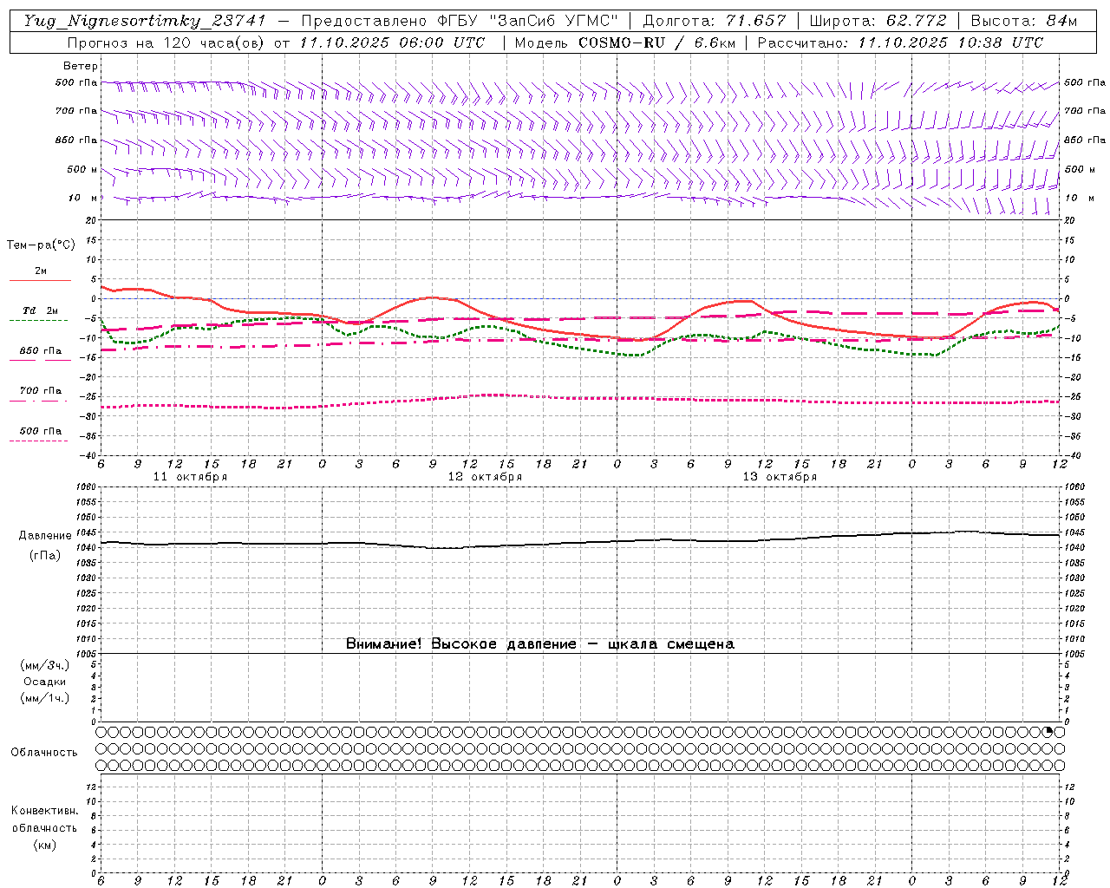This screenshot has height=888, width=1110.
Task: Select forecast start time 11.10.2025 06:00 UTC
Action: (391, 42)
